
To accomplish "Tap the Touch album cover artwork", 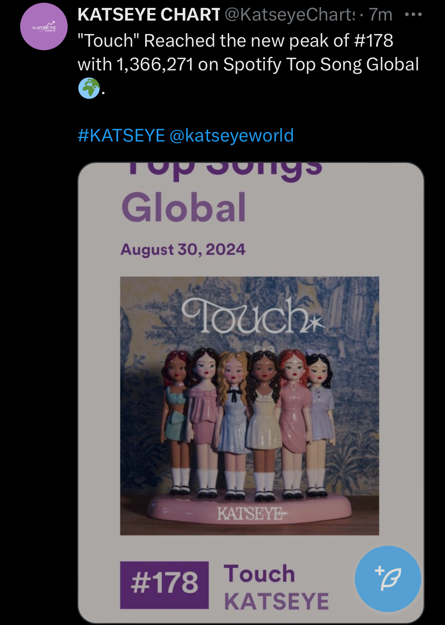I will point(250,406).
